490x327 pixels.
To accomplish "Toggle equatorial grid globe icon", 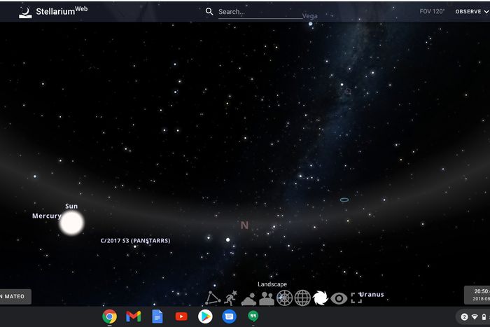I will pos(302,298).
